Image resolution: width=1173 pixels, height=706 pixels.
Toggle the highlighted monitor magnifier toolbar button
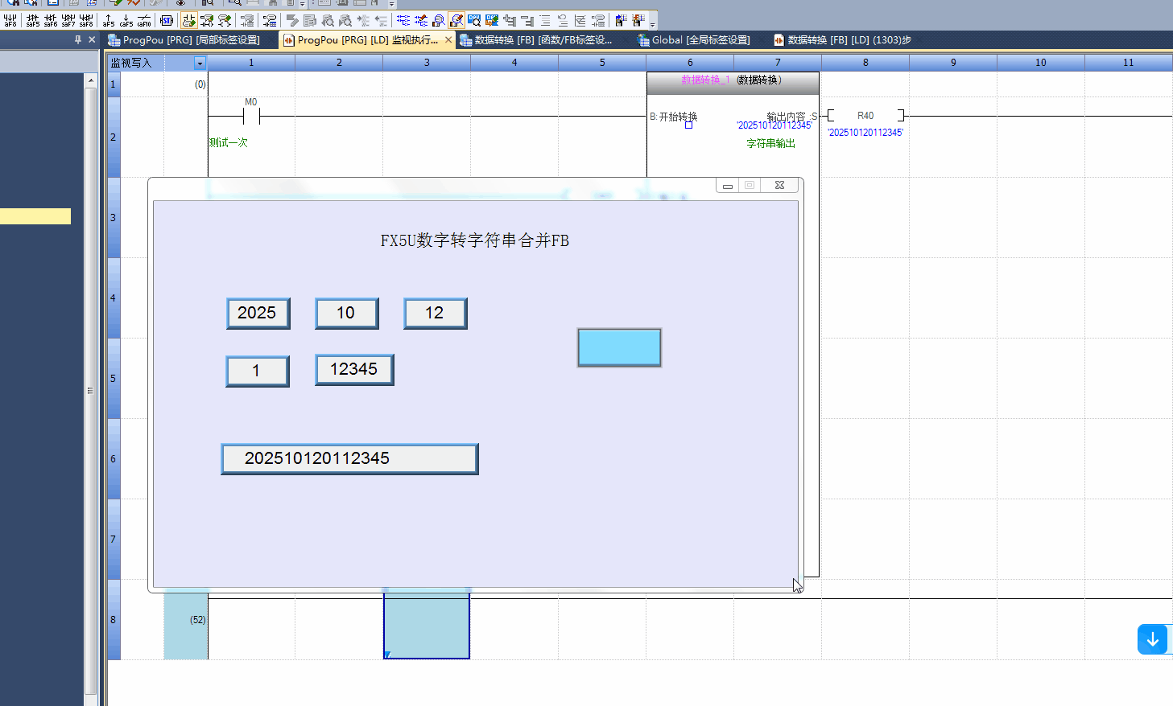tap(456, 20)
